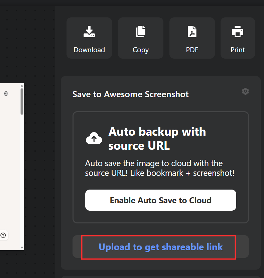Open the settings gear in the preview page

pos(6,93)
